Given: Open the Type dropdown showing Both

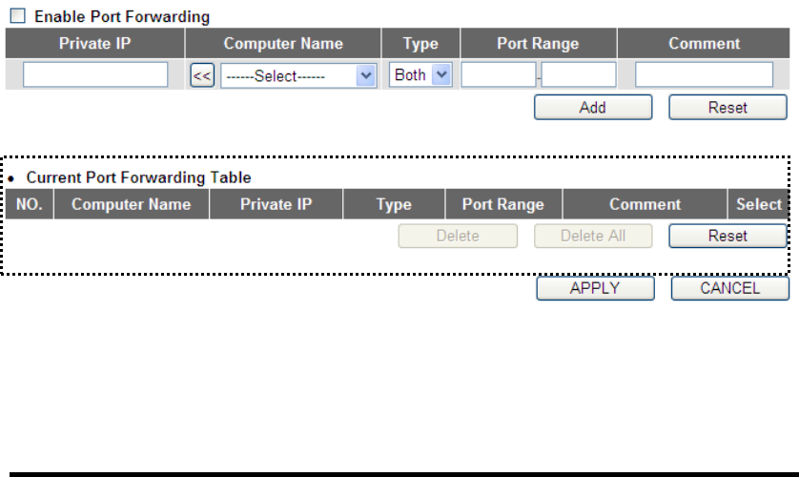Looking at the screenshot, I should (420, 75).
